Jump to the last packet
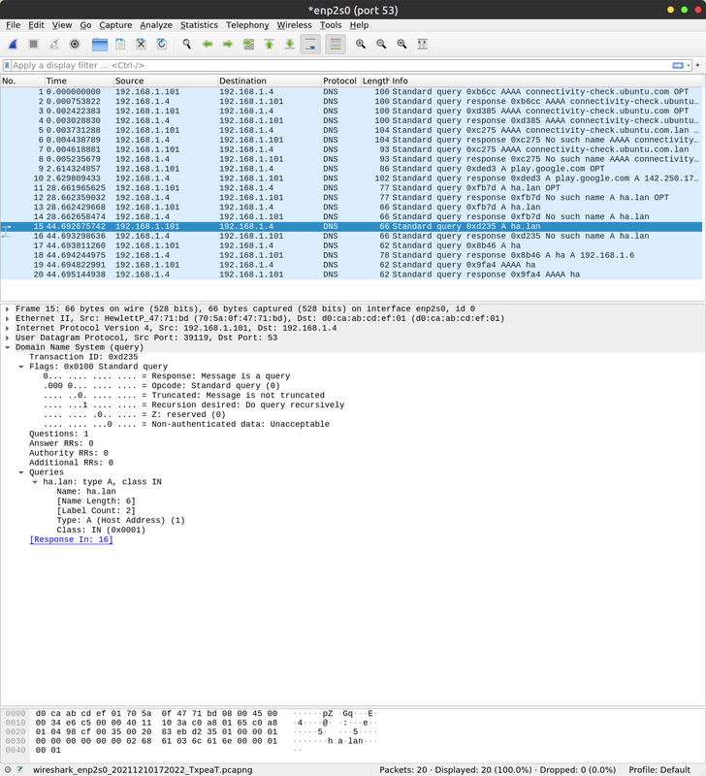Viewport: 706px width, 776px height. (290, 44)
